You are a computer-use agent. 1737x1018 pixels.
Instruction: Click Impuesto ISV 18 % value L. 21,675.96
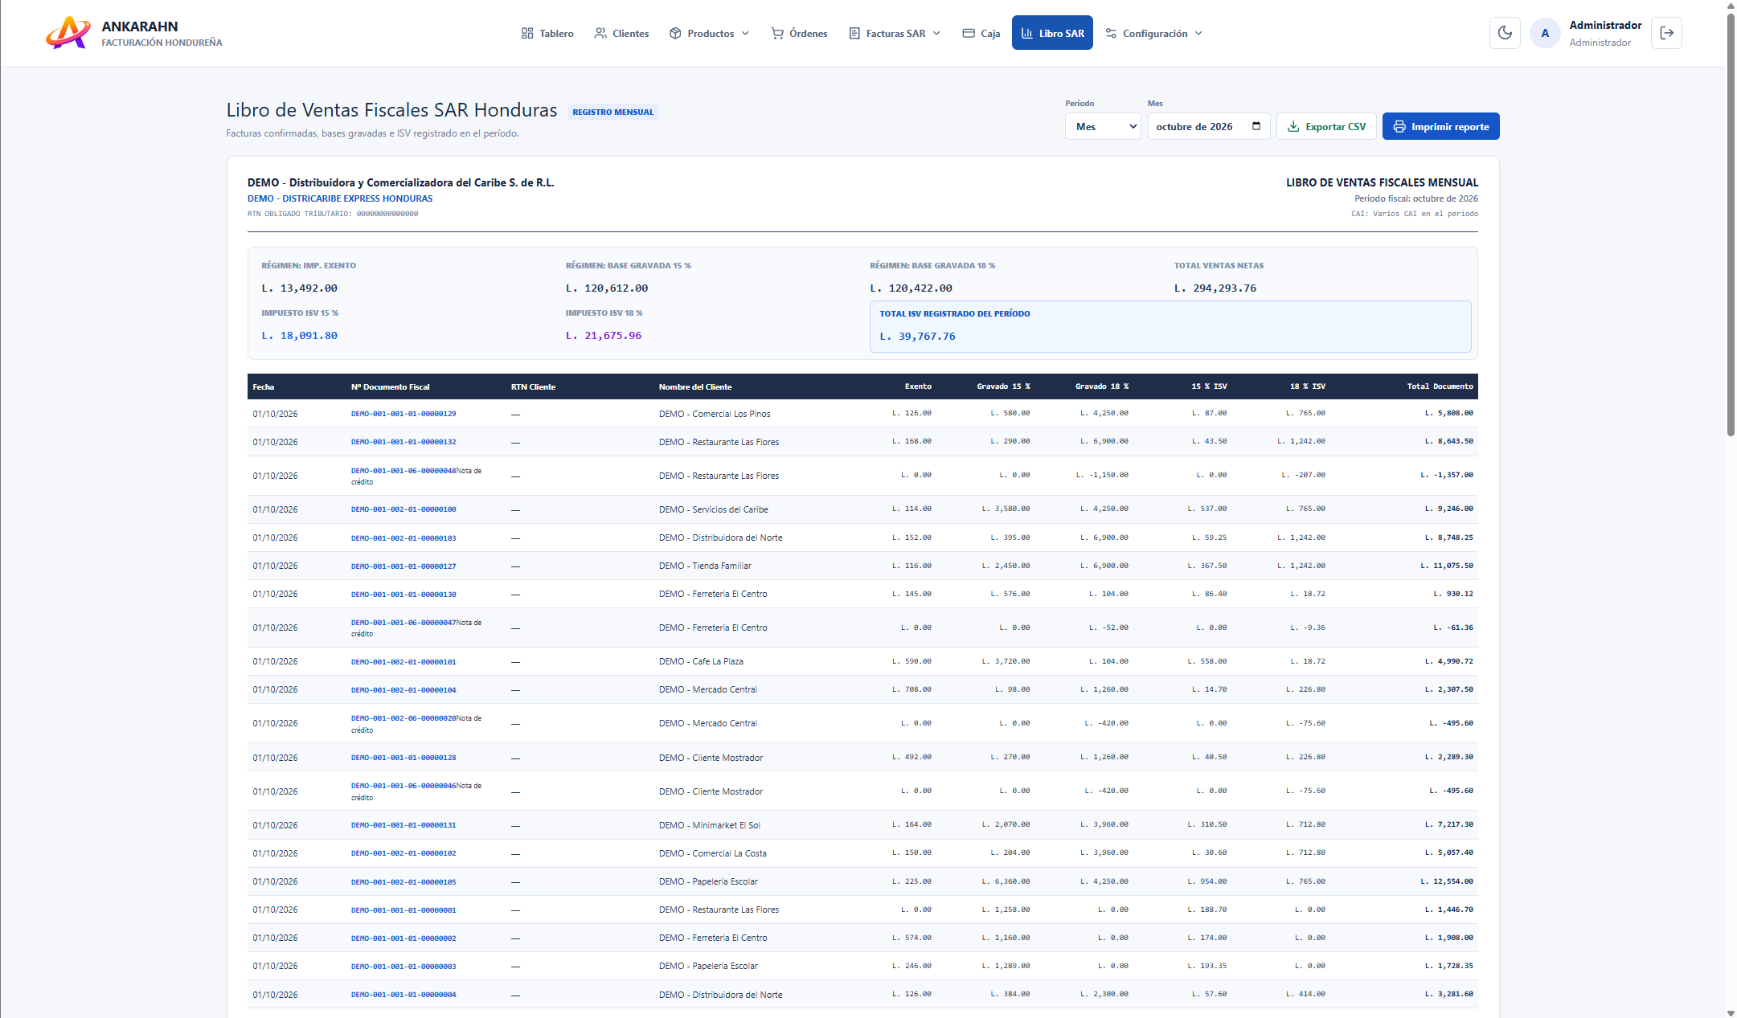[604, 335]
